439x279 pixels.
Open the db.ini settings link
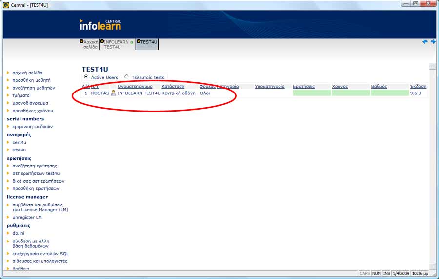[x=18, y=233]
